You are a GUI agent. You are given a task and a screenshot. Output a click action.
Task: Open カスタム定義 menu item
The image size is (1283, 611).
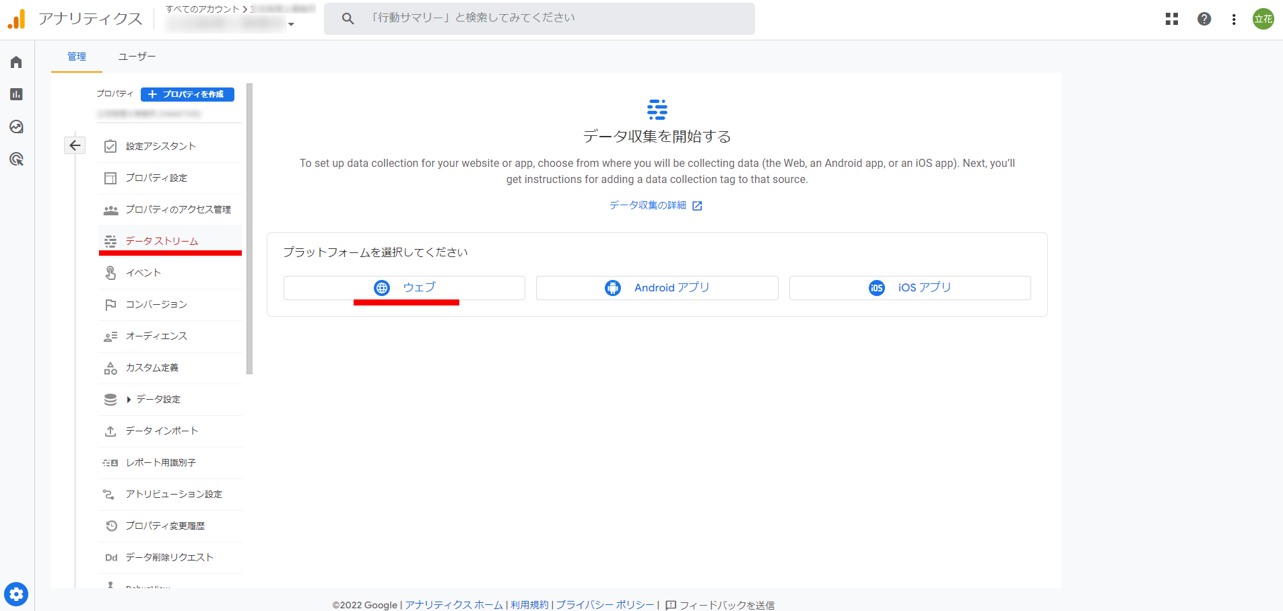[x=170, y=368]
